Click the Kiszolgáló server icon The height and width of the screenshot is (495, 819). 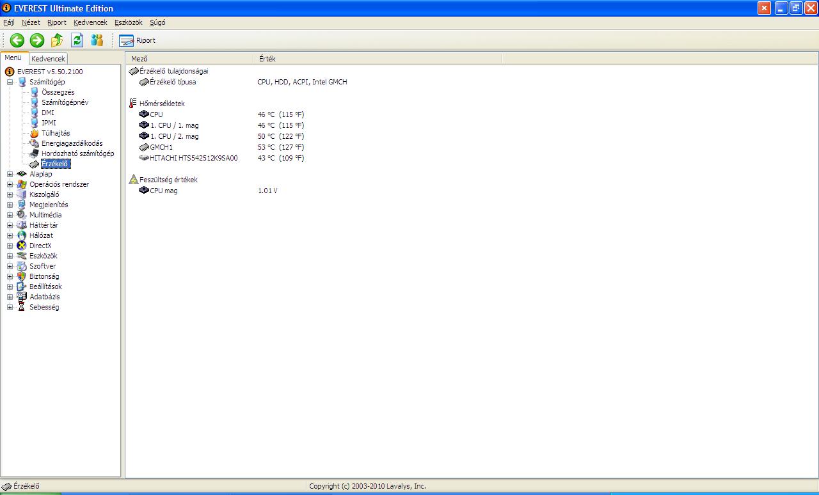click(x=22, y=194)
